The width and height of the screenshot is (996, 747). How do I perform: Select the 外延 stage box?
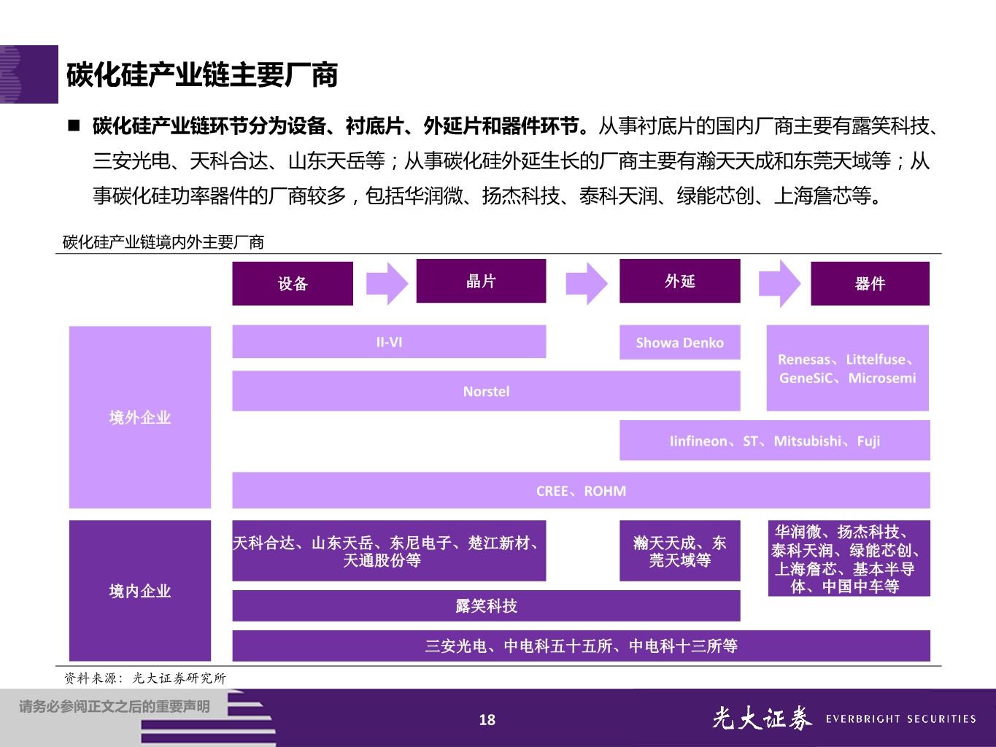click(x=679, y=281)
